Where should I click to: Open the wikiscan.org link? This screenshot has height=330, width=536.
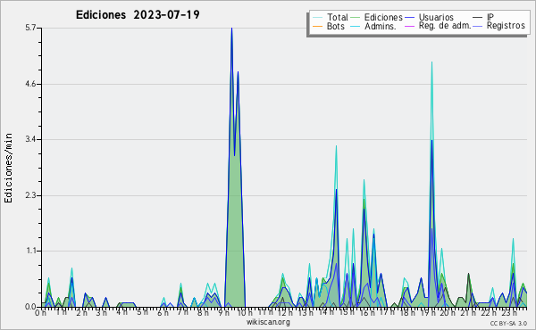point(268,322)
